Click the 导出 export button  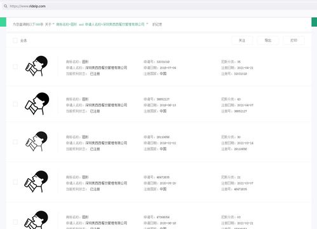point(268,40)
